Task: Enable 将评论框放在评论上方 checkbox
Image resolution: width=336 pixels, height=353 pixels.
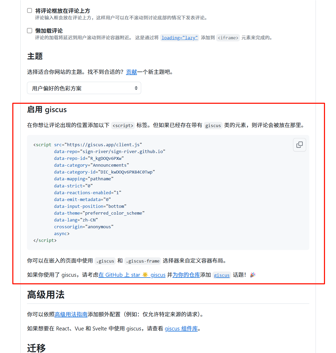Action: 30,10
